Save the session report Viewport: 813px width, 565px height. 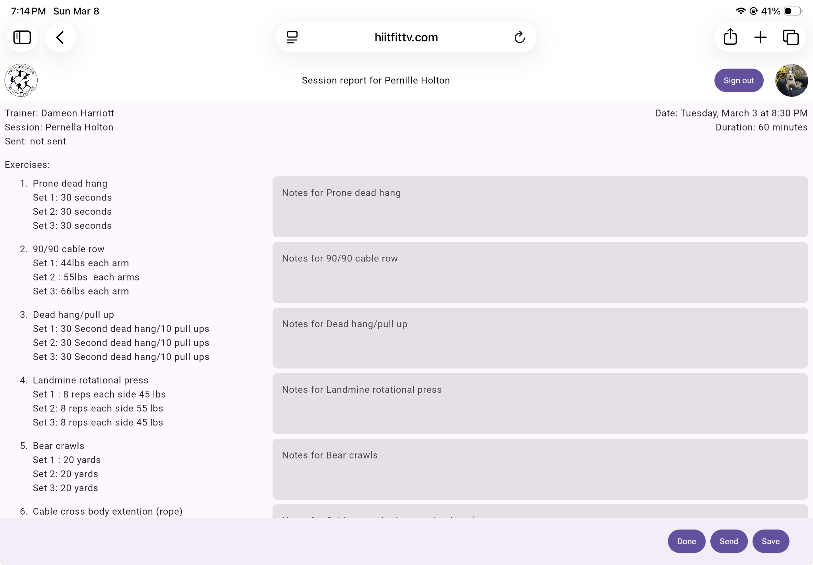tap(771, 541)
